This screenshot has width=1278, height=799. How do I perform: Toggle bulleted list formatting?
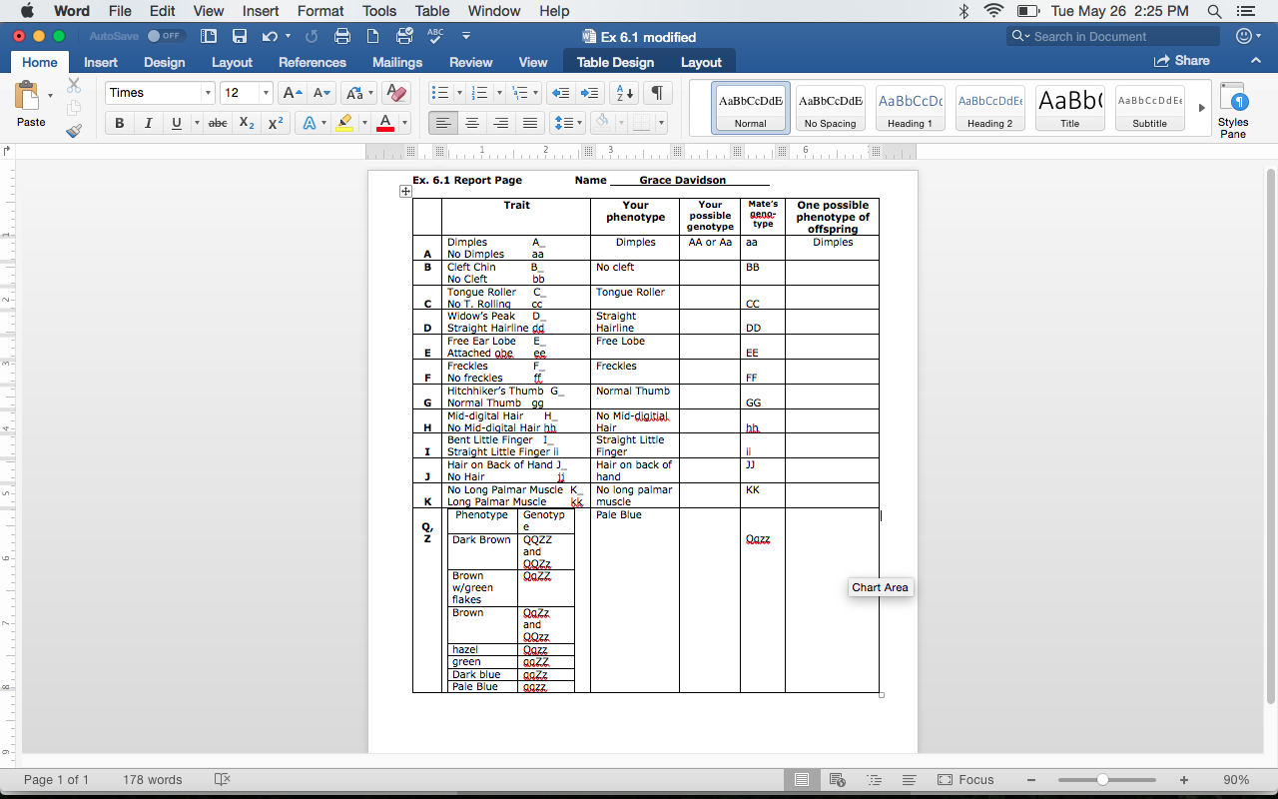(x=439, y=92)
